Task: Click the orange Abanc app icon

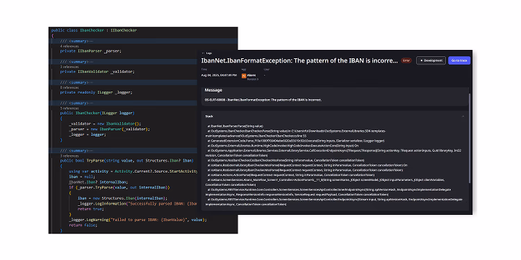Action: click(244, 76)
